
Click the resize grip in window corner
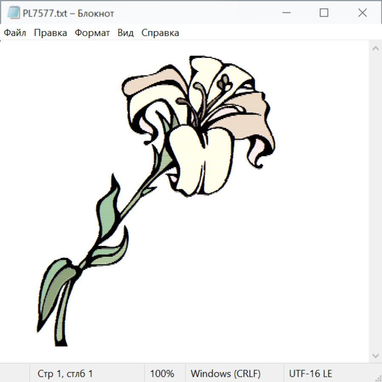(x=378, y=378)
